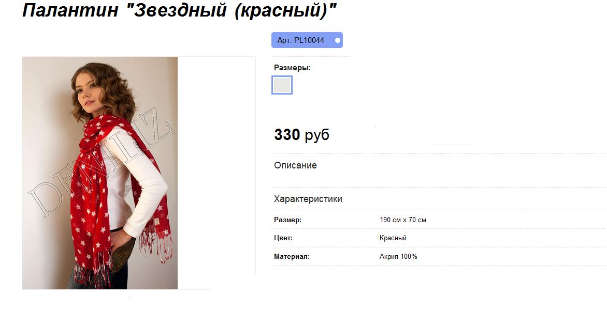Expand the Характеристики section
Viewport: 607px width, 310px height.
pyautogui.click(x=308, y=199)
